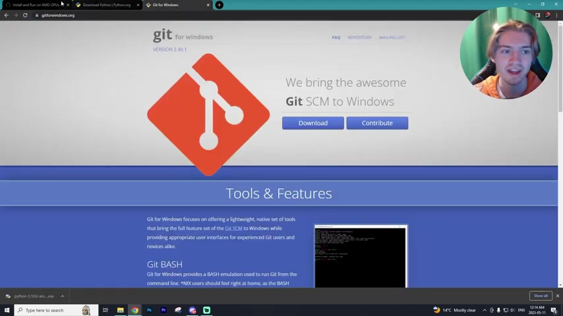The height and width of the screenshot is (316, 563).
Task: Reload the gitforwindows.org page
Action: point(25,15)
